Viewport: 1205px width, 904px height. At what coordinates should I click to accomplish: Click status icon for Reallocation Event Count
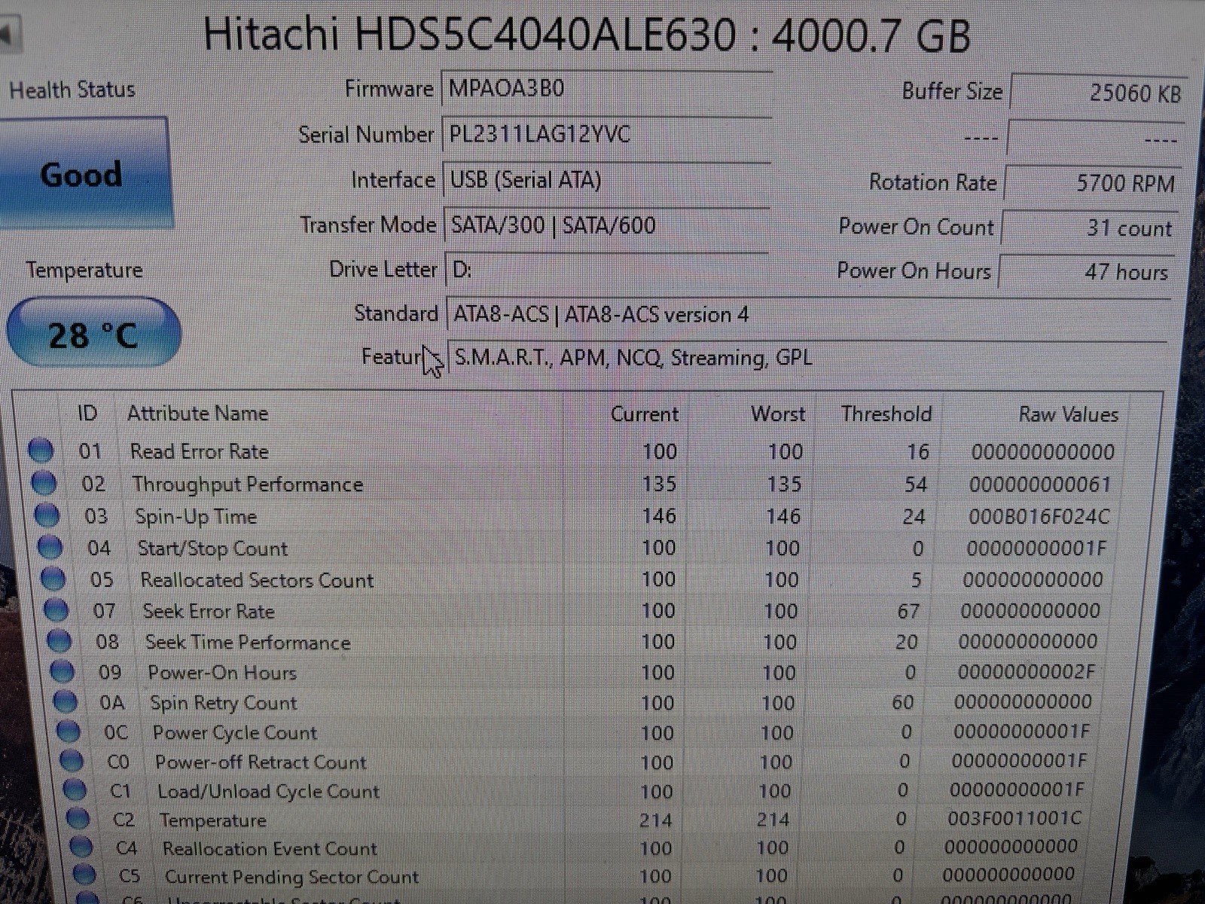(81, 847)
